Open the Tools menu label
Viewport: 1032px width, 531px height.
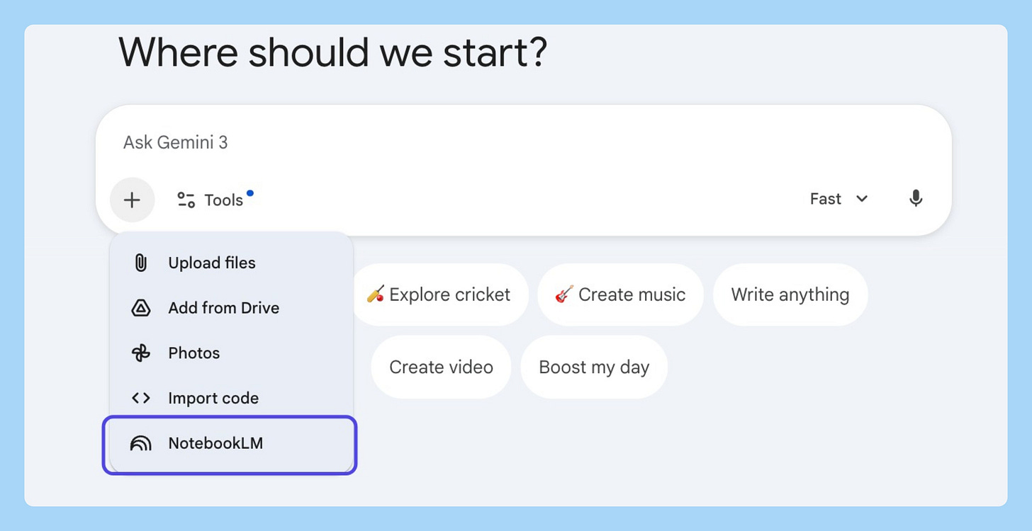tap(223, 200)
